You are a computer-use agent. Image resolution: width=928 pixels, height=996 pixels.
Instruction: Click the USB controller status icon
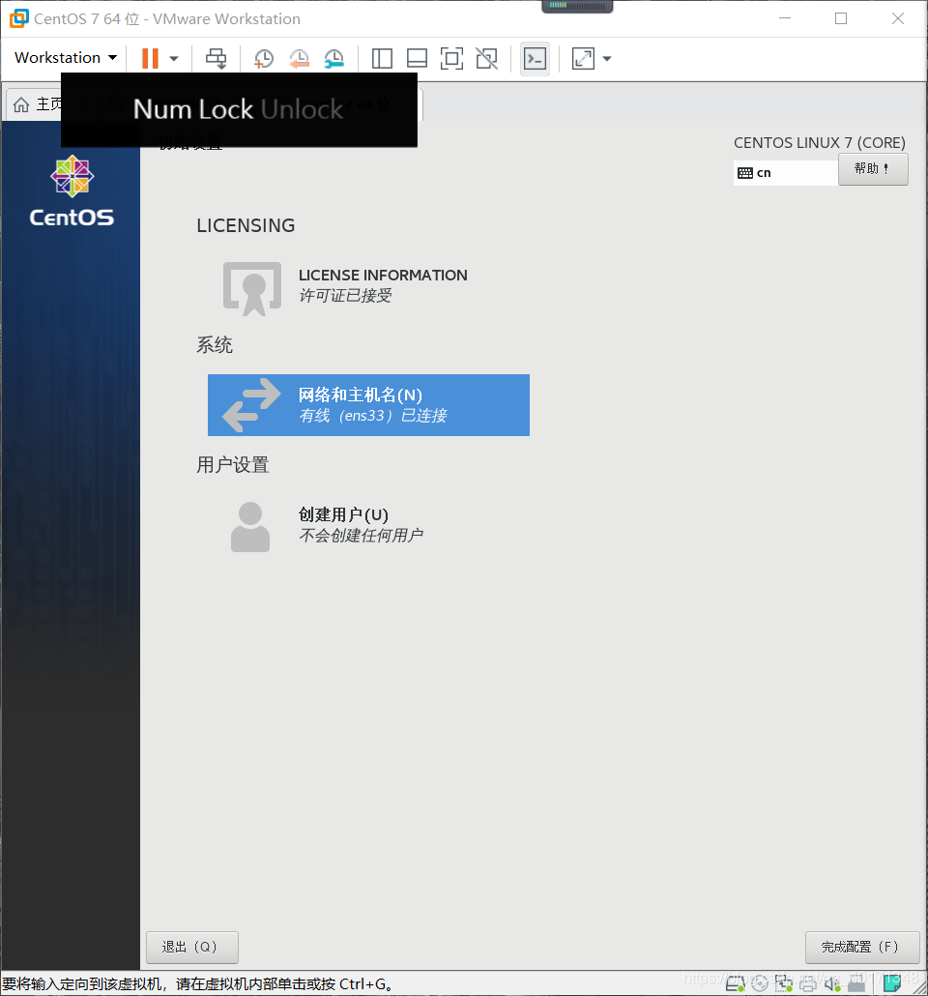coord(856,984)
